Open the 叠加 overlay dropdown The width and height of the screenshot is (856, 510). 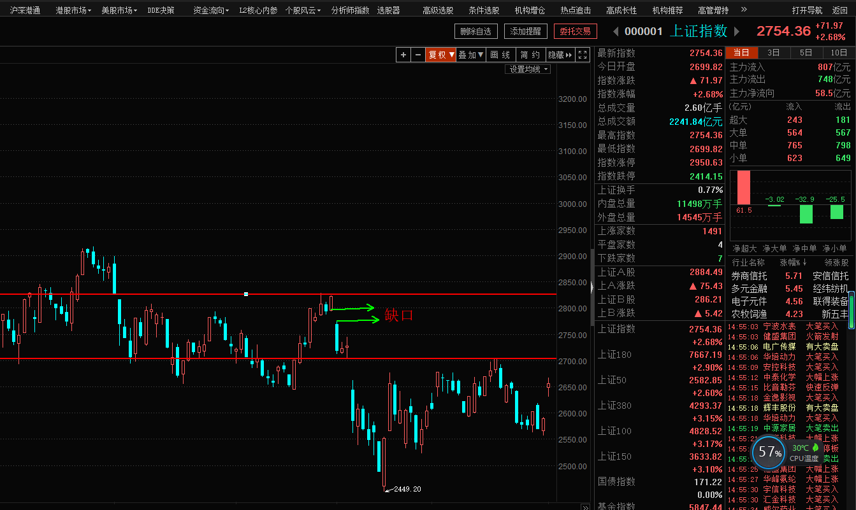tap(472, 55)
